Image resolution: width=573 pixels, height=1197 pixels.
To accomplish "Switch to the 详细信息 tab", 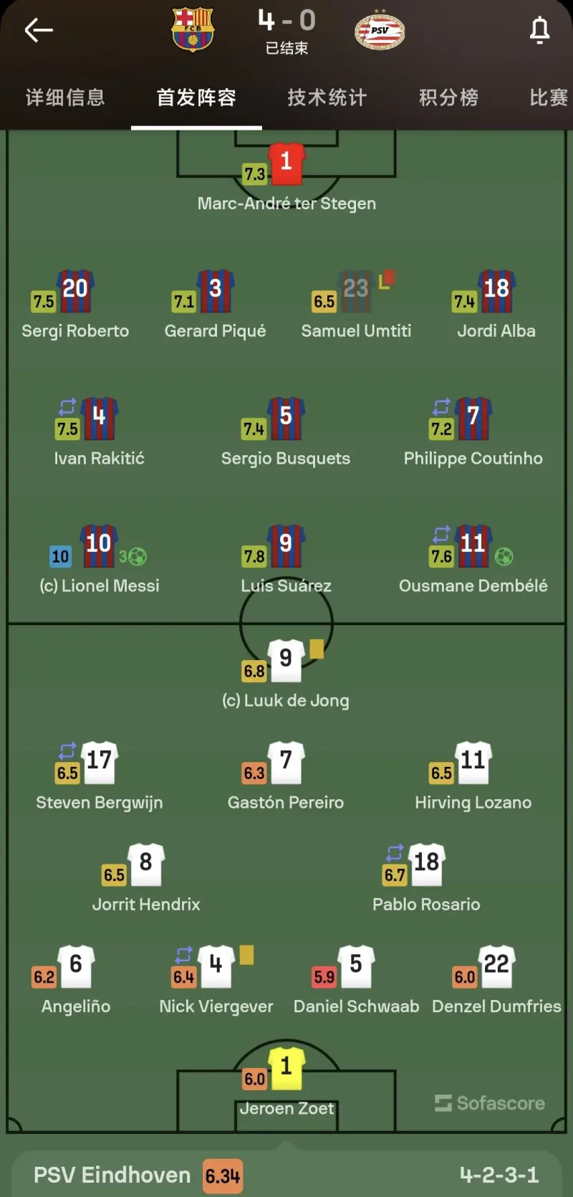I will pyautogui.click(x=65, y=97).
